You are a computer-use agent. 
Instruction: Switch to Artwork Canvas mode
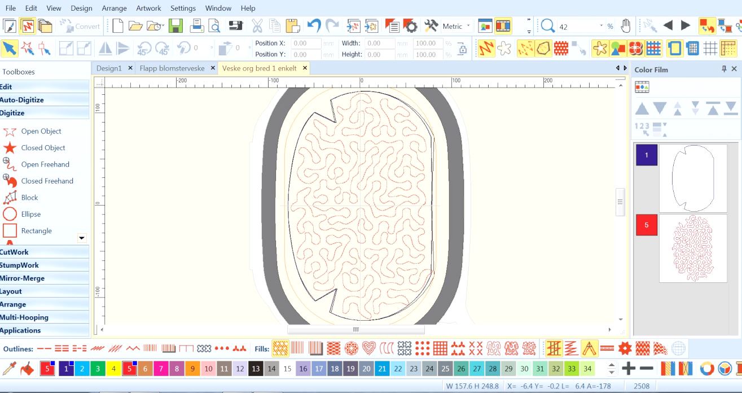pos(10,26)
